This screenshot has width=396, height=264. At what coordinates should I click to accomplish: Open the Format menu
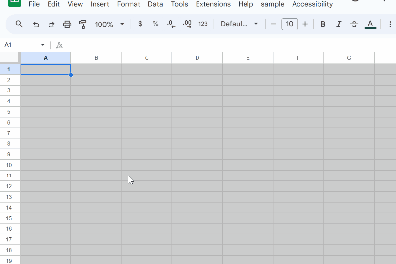(128, 4)
